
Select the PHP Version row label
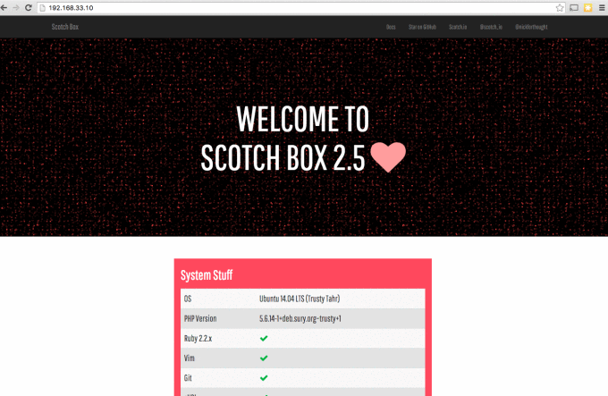200,318
